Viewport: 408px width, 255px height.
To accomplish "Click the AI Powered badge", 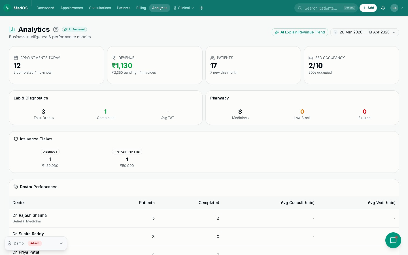I will coord(75,29).
